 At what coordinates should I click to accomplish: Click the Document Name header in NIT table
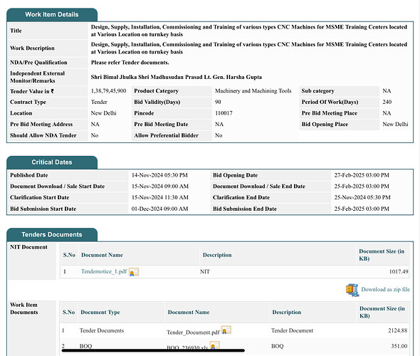(x=102, y=255)
